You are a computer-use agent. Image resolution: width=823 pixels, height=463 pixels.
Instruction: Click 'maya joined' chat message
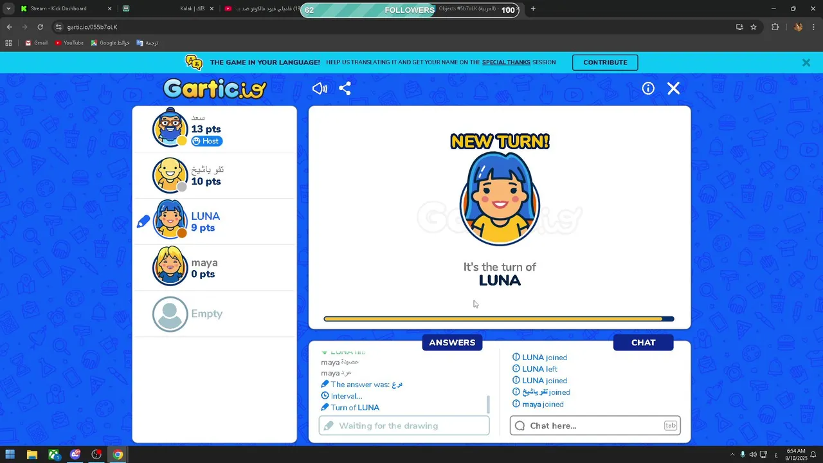538,404
